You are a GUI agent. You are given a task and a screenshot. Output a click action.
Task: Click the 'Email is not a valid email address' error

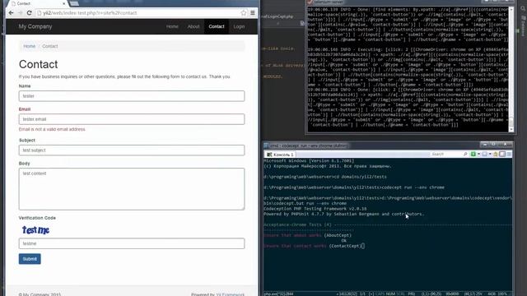tap(52, 129)
